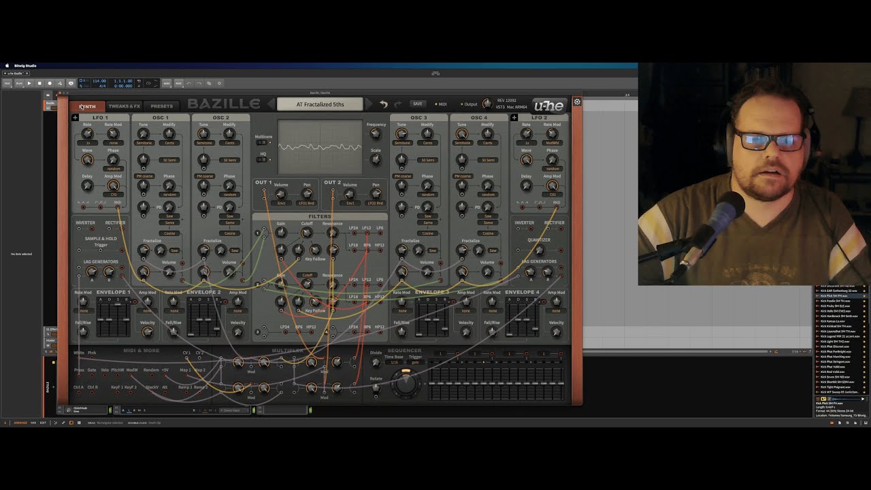Switch to the PRESETS tab
Screen dimensions: 871x490
tap(161, 106)
